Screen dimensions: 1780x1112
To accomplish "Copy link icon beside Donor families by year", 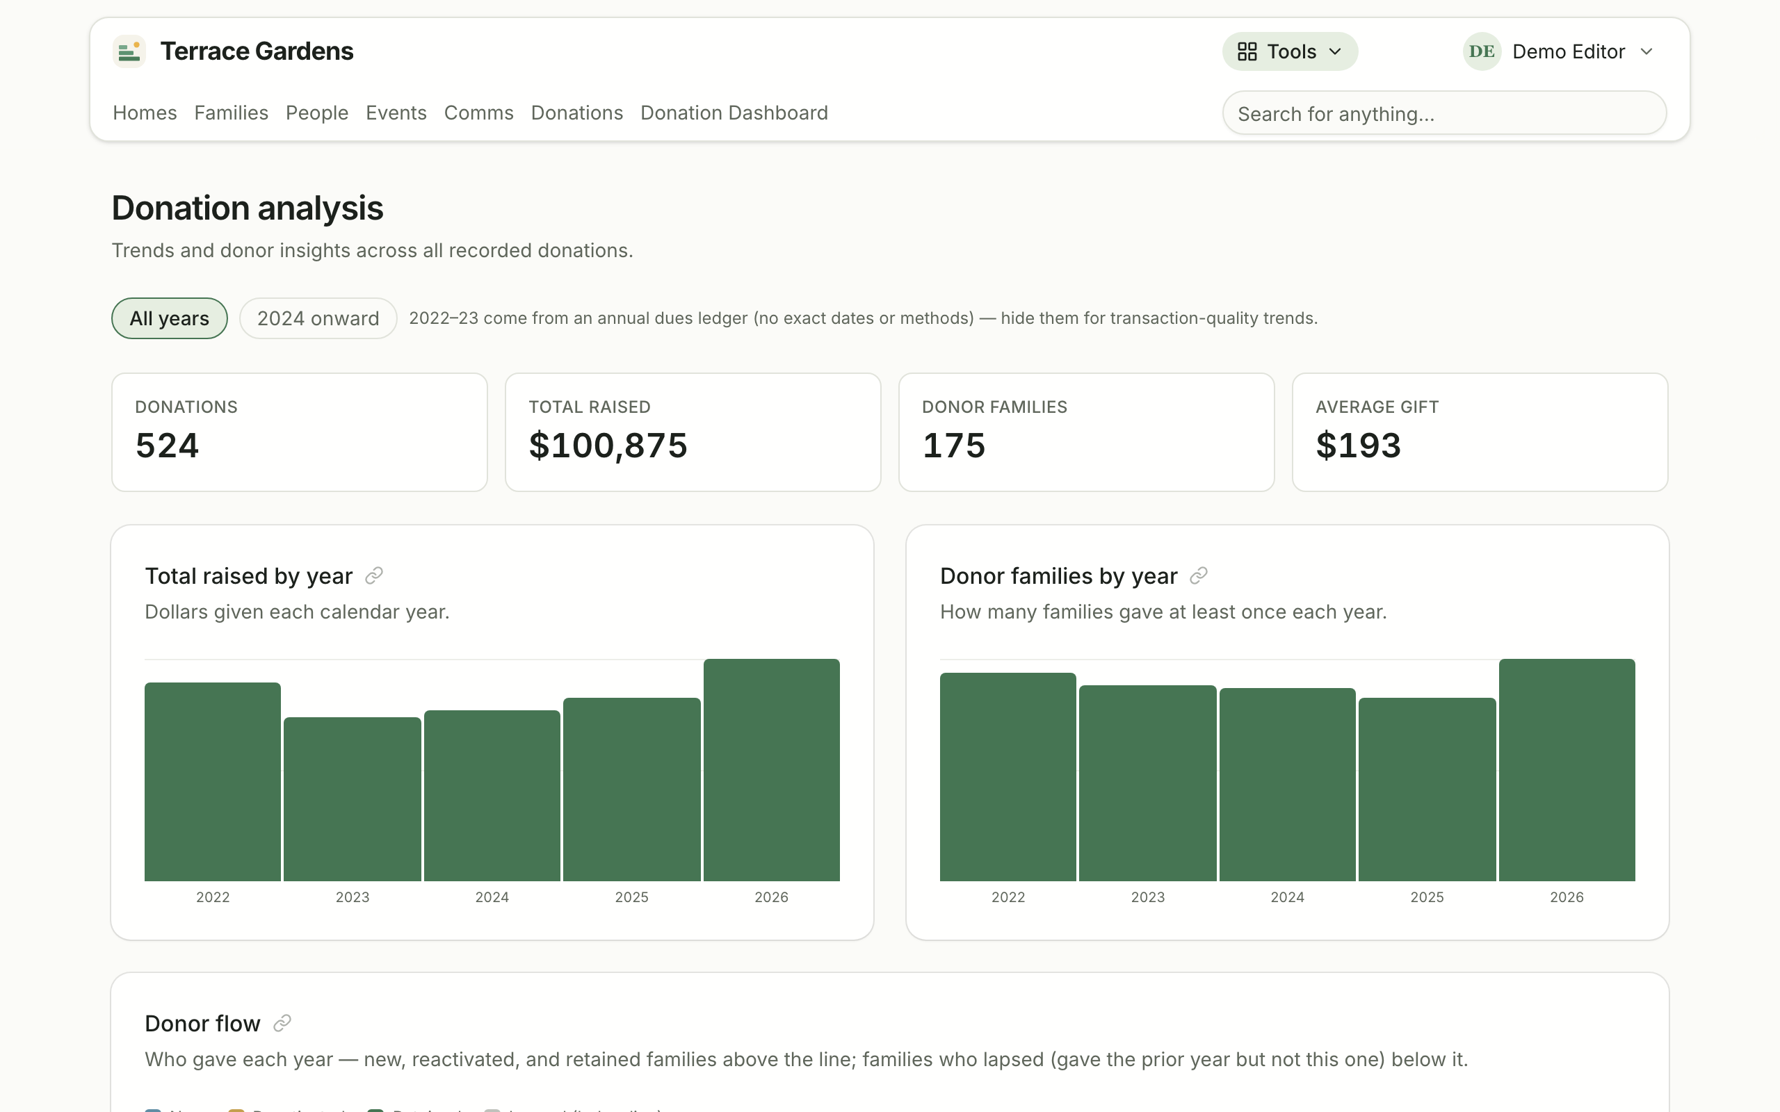I will pos(1198,575).
